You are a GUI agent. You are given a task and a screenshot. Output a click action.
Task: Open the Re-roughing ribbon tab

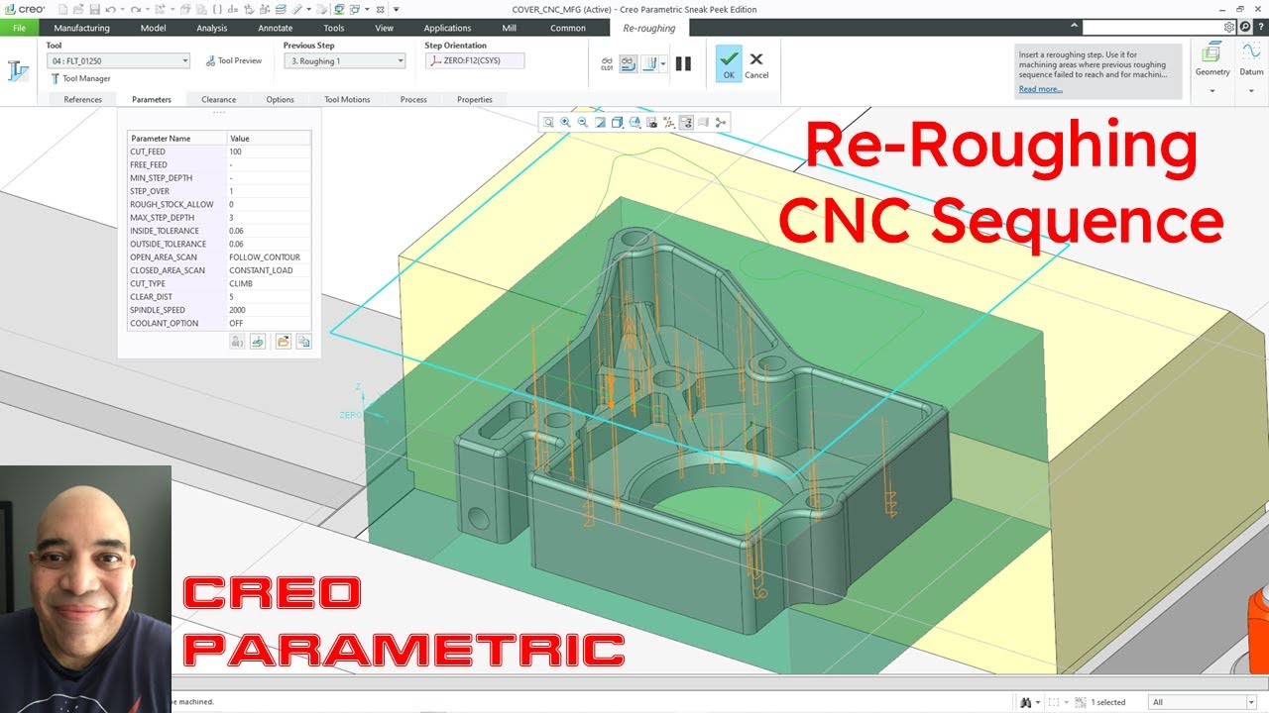(x=648, y=28)
